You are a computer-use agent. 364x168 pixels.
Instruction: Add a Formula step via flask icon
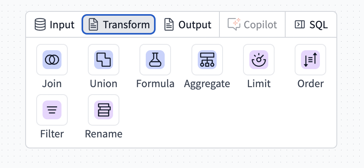(155, 60)
